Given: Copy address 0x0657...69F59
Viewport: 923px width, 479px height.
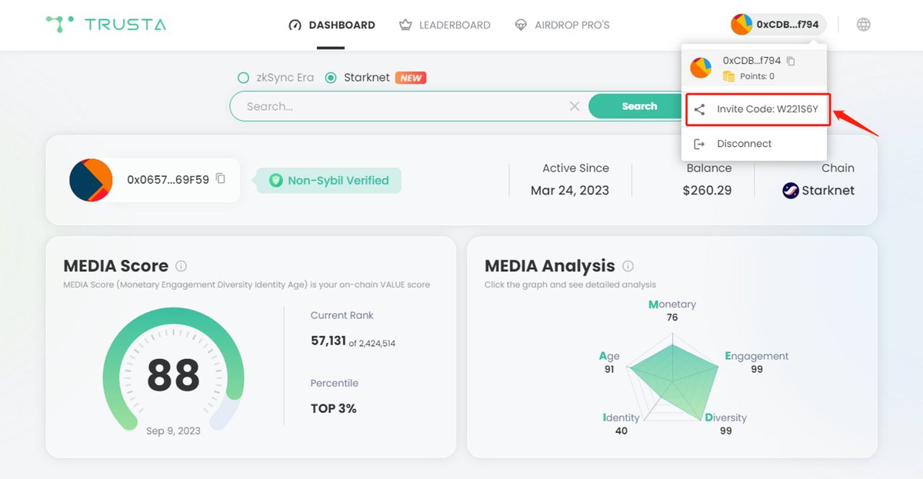Looking at the screenshot, I should point(221,178).
